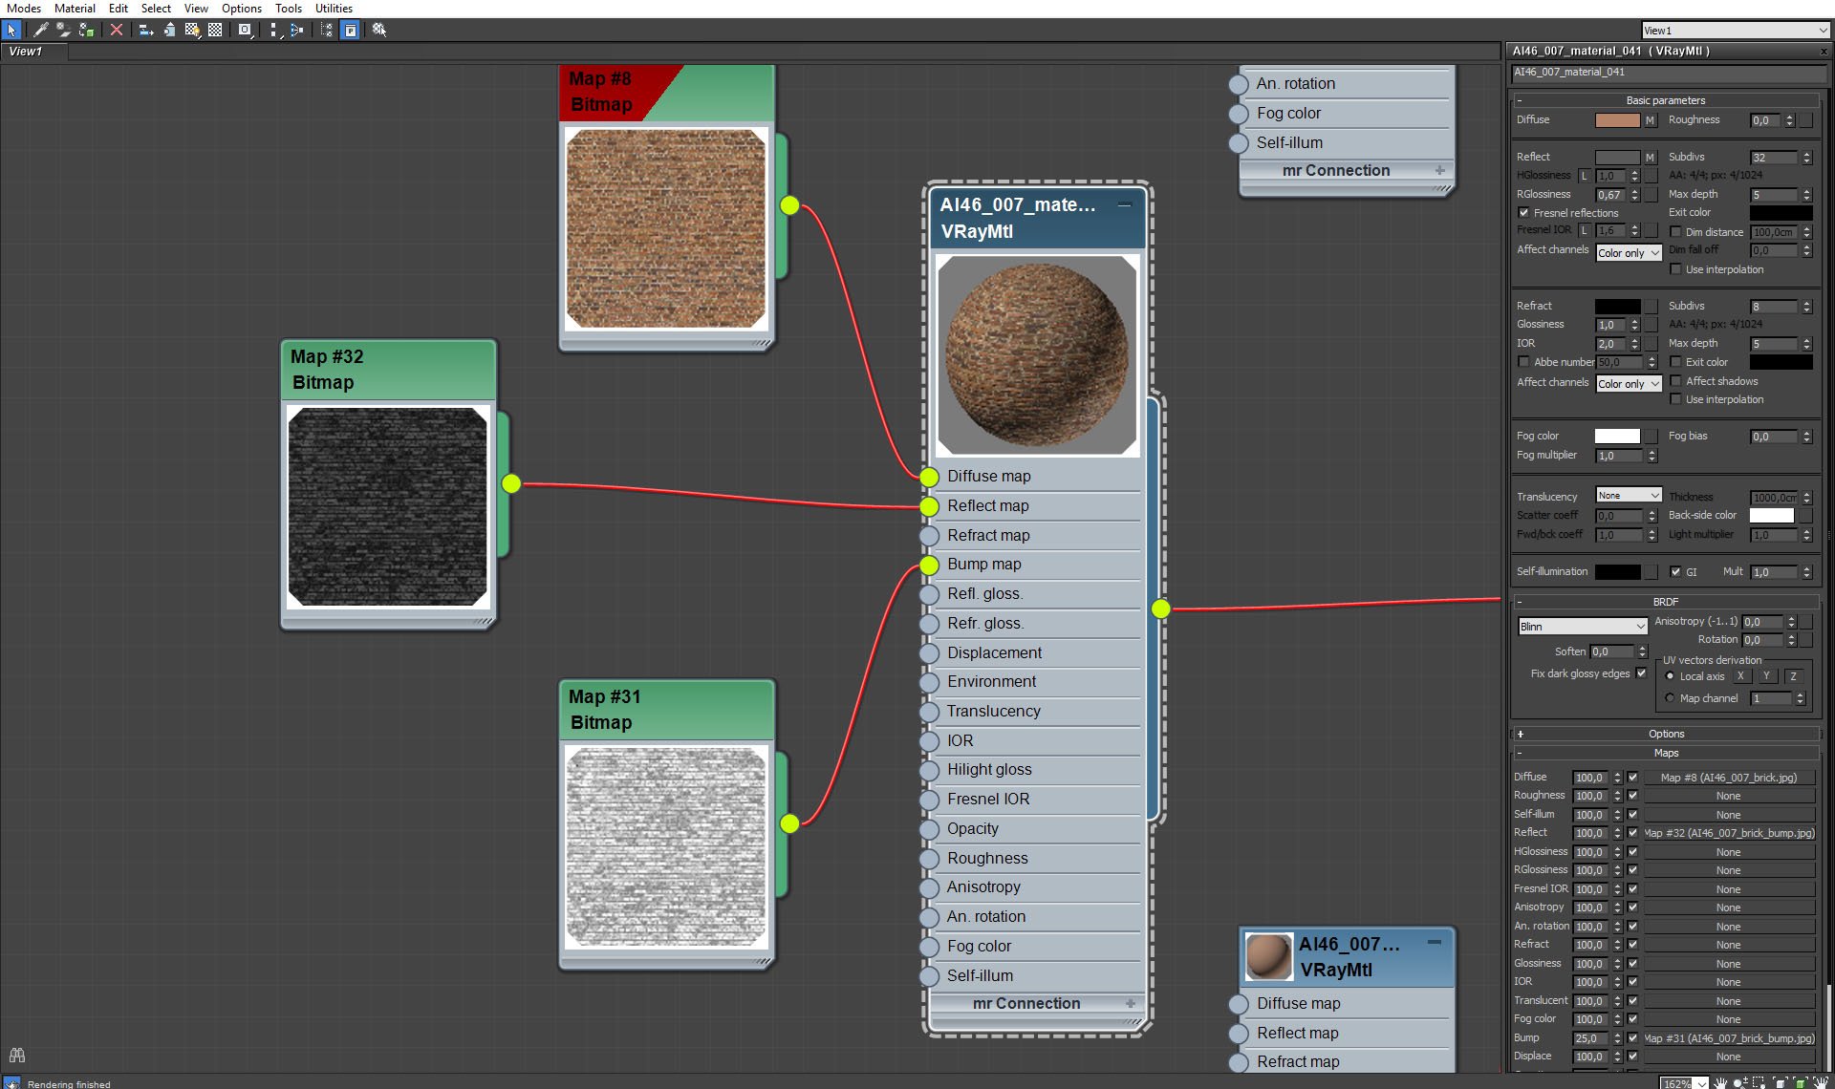Toggle the Parameter Editor toolbar icon

click(x=351, y=31)
